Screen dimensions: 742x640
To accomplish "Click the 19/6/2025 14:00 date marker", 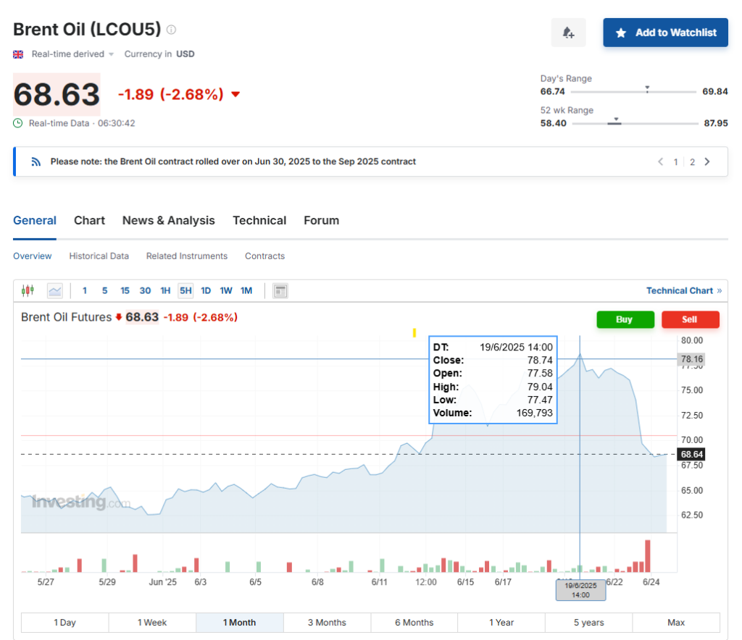I will tap(580, 590).
